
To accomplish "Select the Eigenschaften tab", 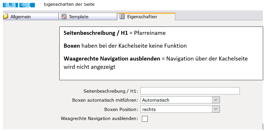I will pyautogui.click(x=146, y=17).
